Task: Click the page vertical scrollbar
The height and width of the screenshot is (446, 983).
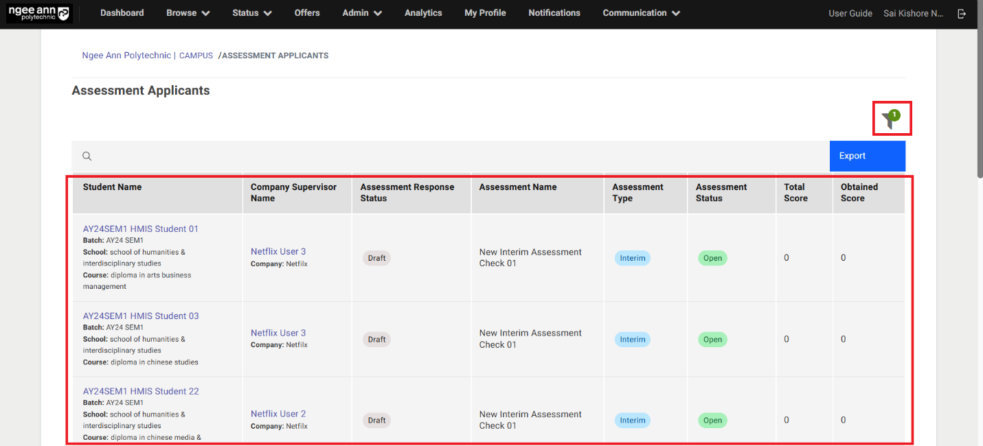Action: [x=978, y=103]
